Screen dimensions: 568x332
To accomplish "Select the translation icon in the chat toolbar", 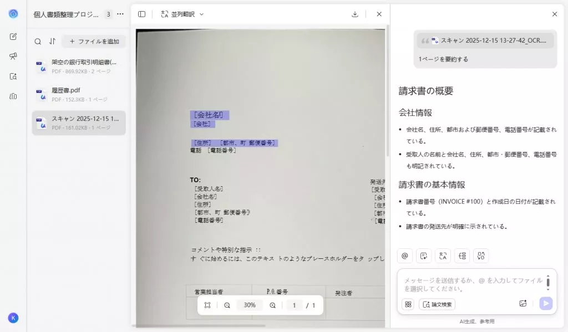I will 443,256.
